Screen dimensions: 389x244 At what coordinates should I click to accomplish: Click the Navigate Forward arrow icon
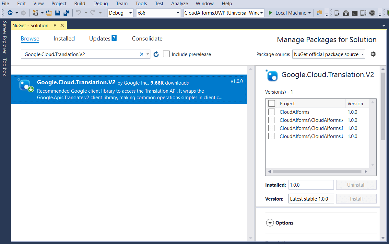click(x=23, y=13)
